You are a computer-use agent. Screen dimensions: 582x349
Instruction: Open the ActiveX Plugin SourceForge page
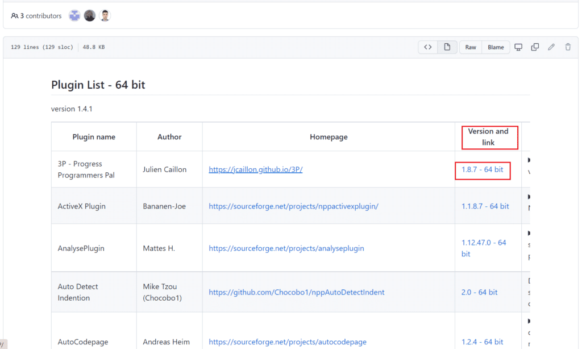tap(294, 206)
